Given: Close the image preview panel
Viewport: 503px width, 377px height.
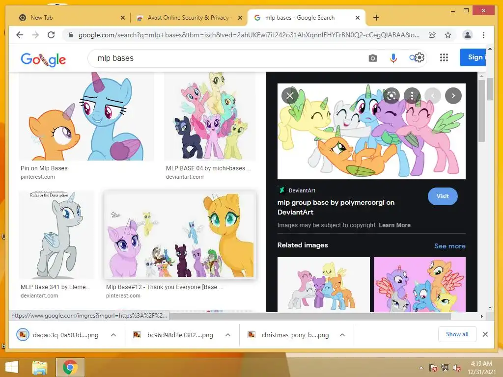Looking at the screenshot, I should [290, 96].
